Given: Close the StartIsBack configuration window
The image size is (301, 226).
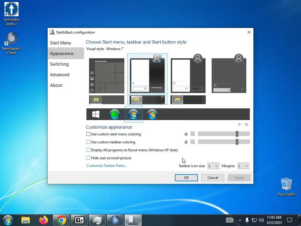Looking at the screenshot, I should click(x=249, y=32).
